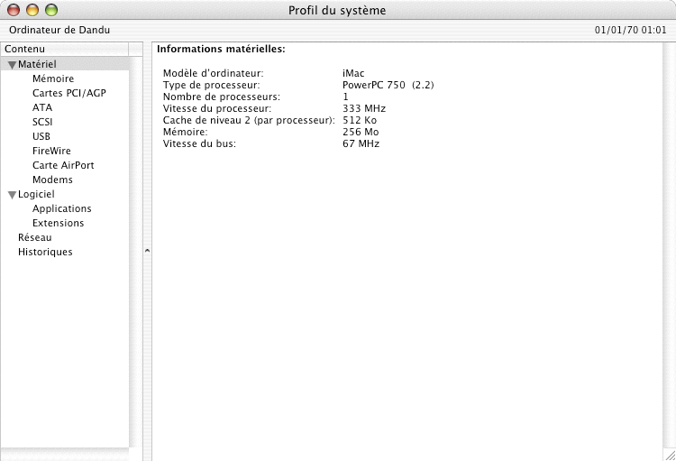676x461 pixels.
Task: Click the Nombre de processeurs label
Action: [221, 97]
